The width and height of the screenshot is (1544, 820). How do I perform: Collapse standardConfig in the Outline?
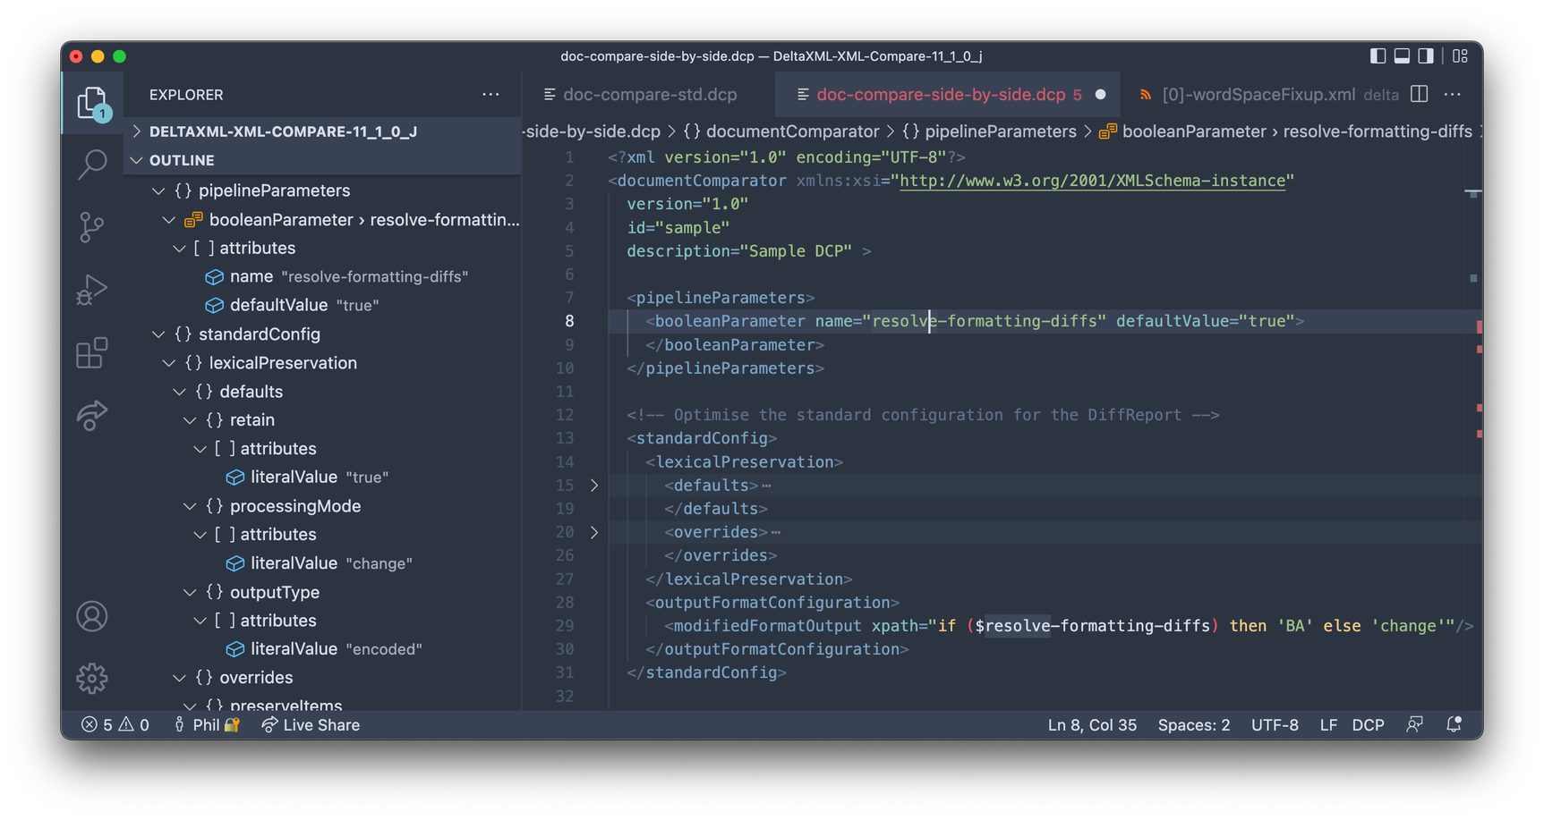tap(158, 334)
